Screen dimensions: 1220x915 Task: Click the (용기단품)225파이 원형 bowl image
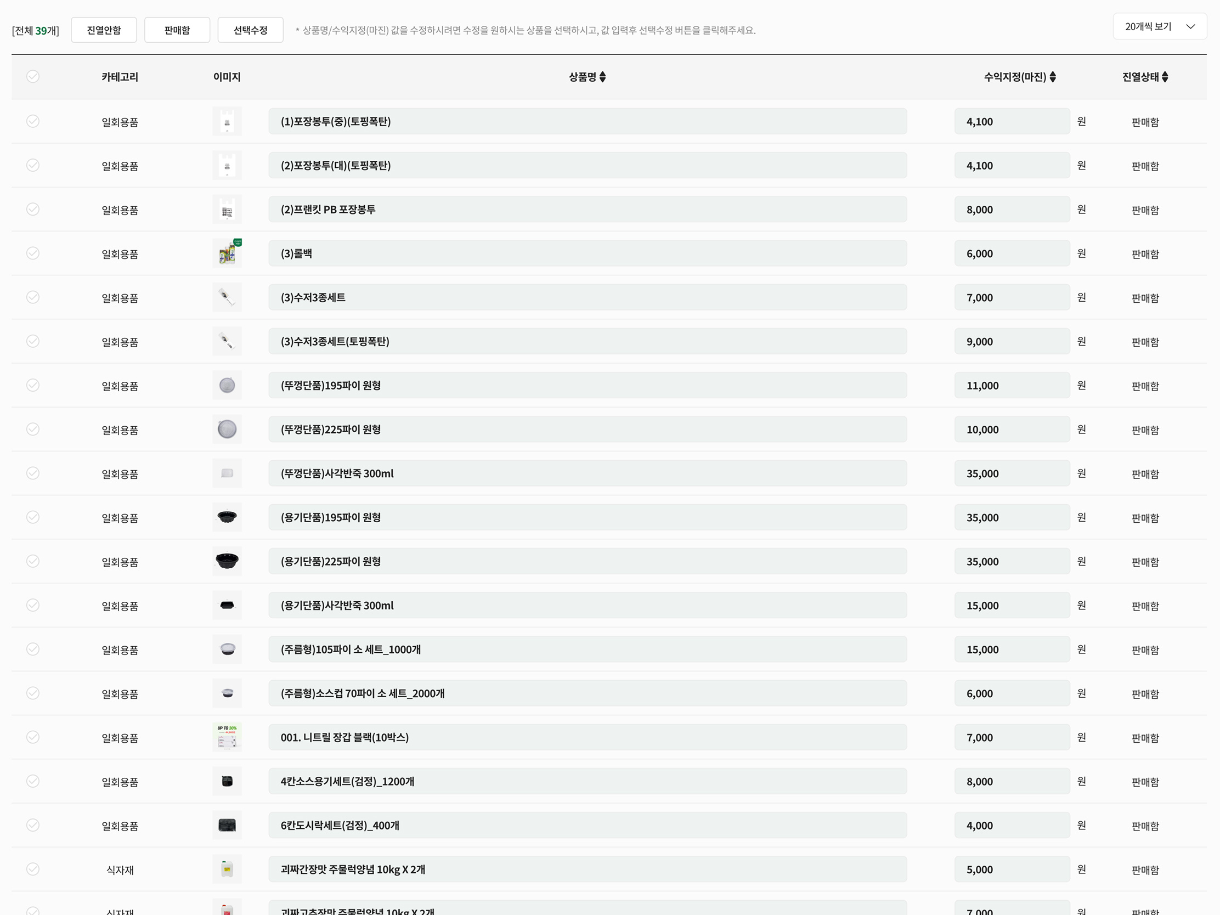(227, 562)
